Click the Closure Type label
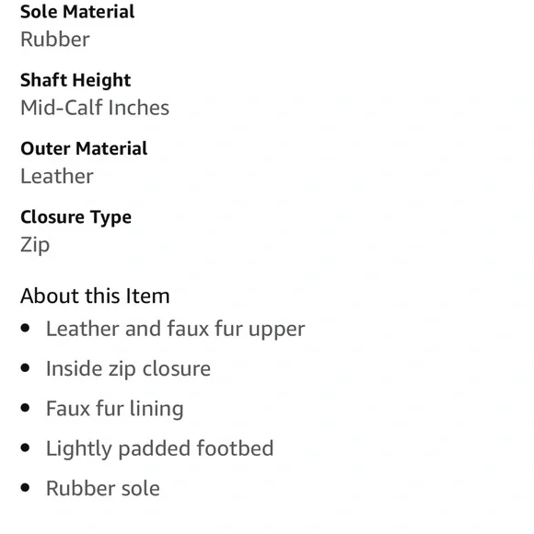Screen dimensions: 534x534 (75, 217)
